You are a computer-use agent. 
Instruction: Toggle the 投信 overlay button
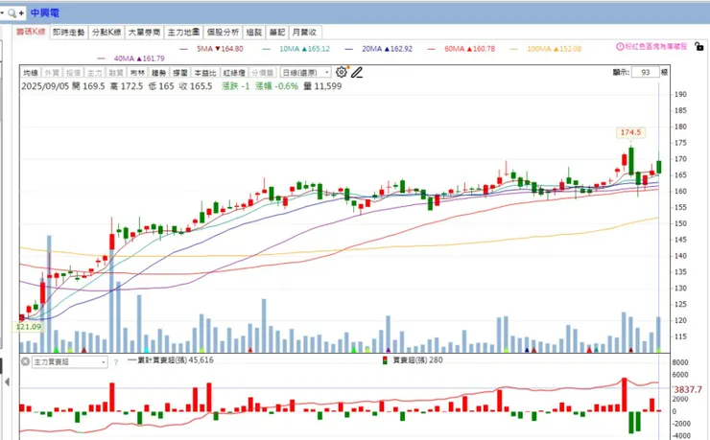73,72
